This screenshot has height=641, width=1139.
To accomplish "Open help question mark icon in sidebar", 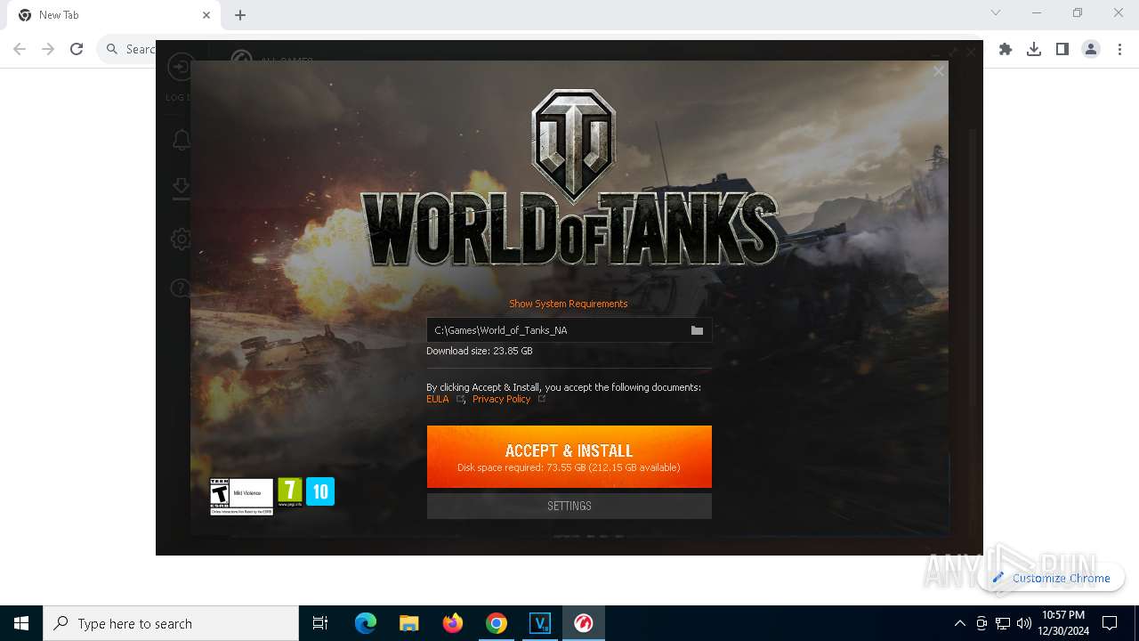I will point(181,288).
